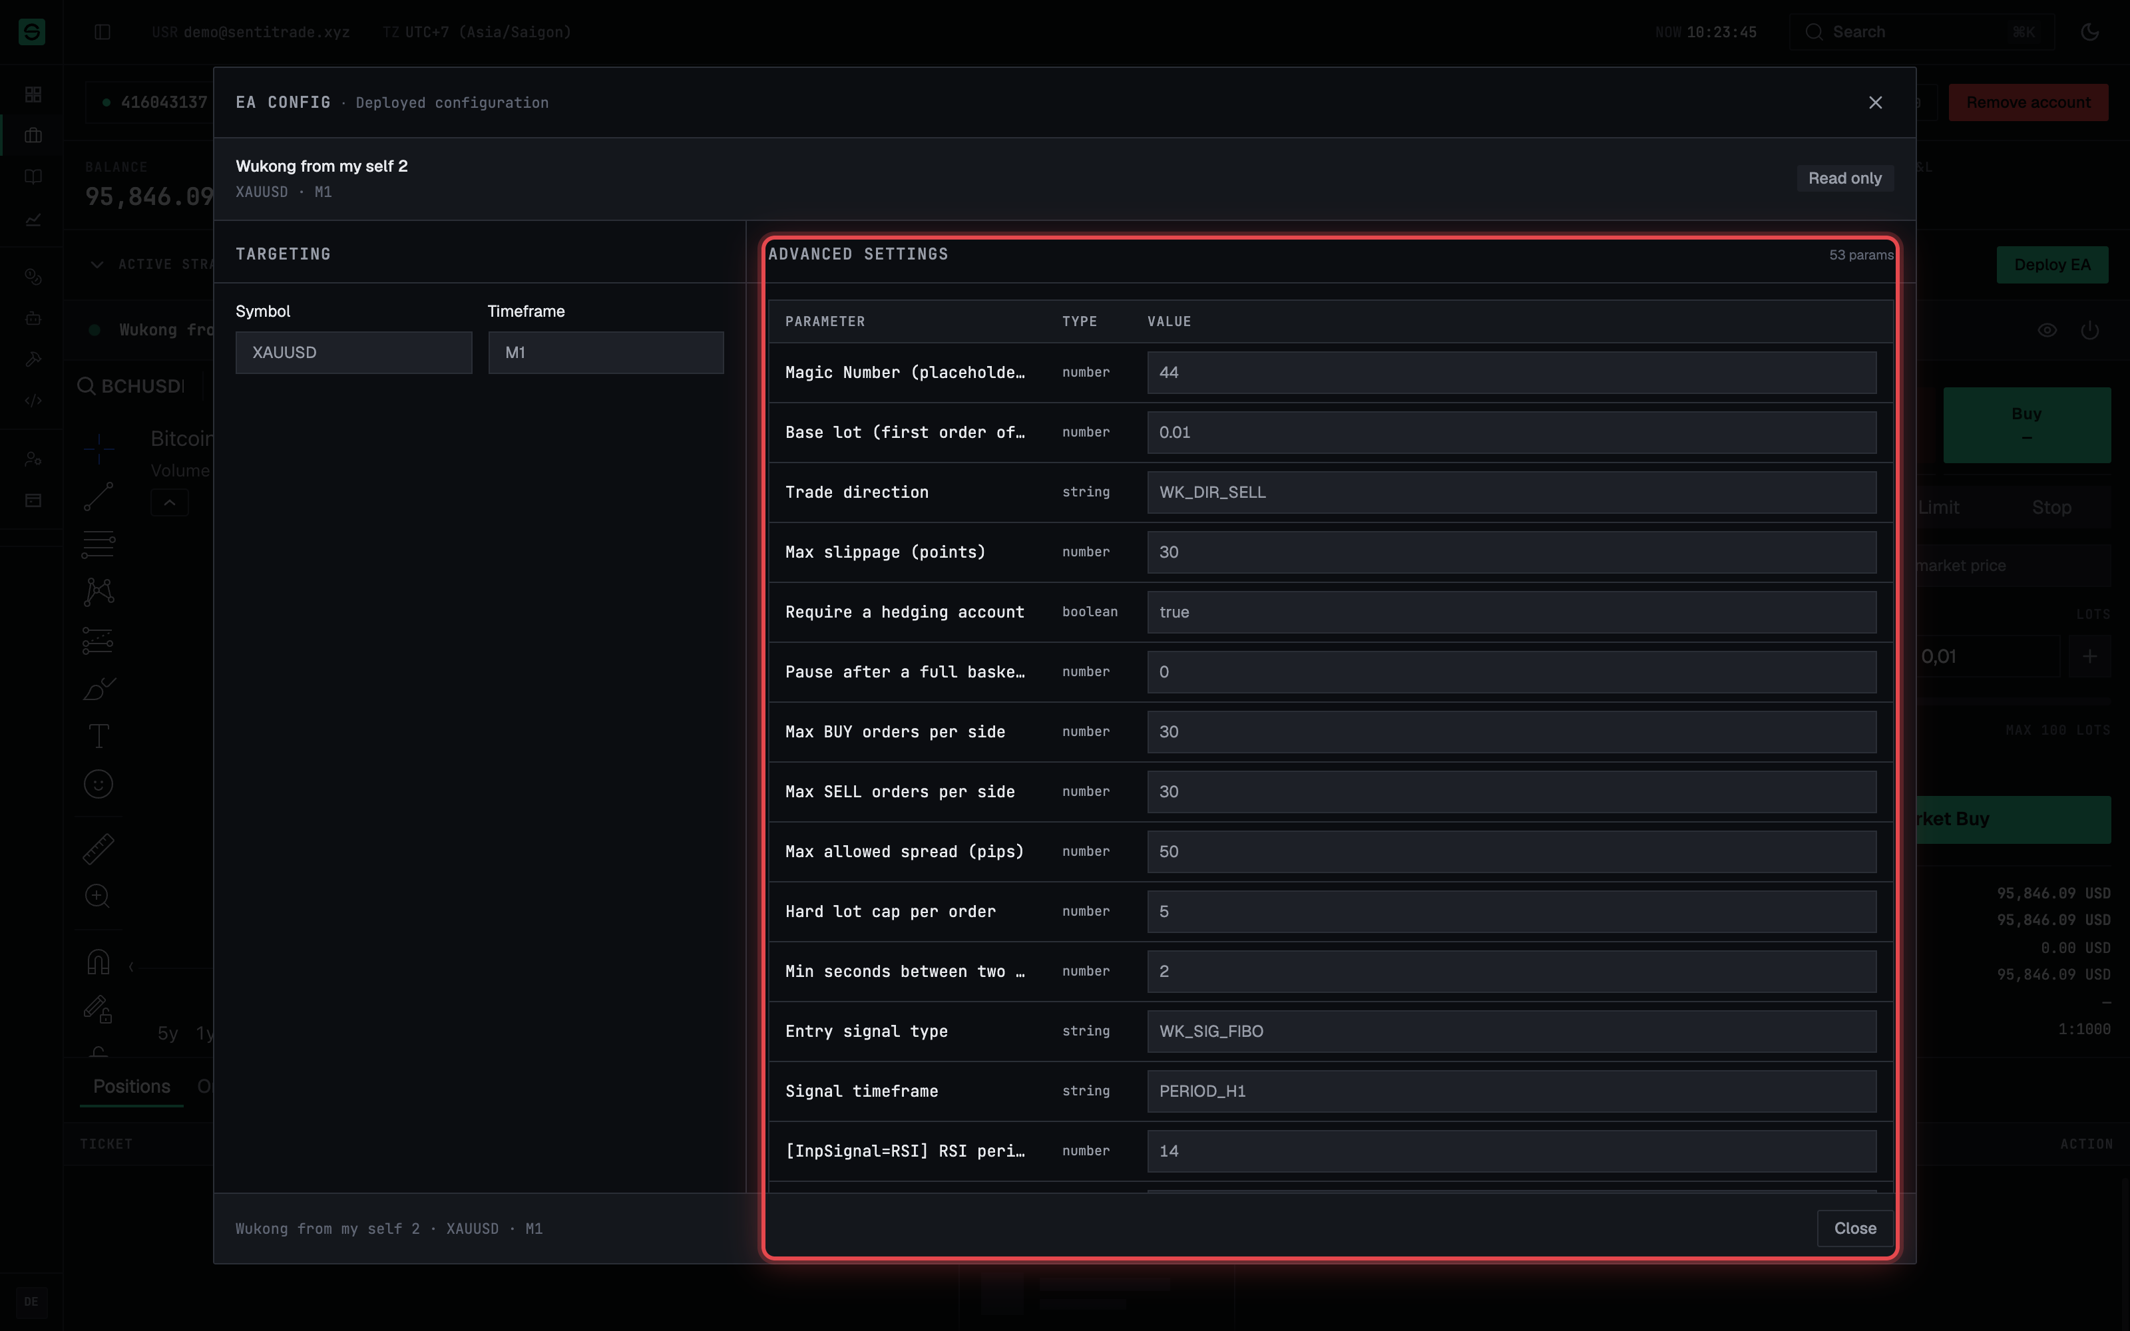Open the coins icon in sidebar

click(x=33, y=276)
